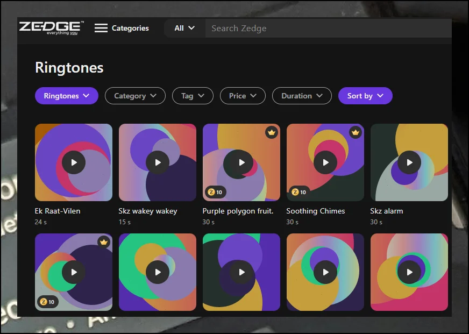Screen dimensions: 469x334
Task: Open the Tag filter dropdown
Action: (193, 96)
